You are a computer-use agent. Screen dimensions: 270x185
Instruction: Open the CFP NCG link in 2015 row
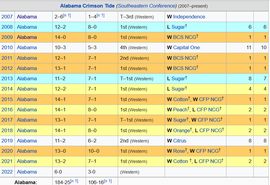(210, 99)
